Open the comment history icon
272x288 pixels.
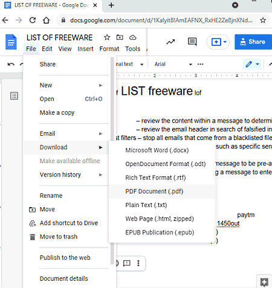192,42
